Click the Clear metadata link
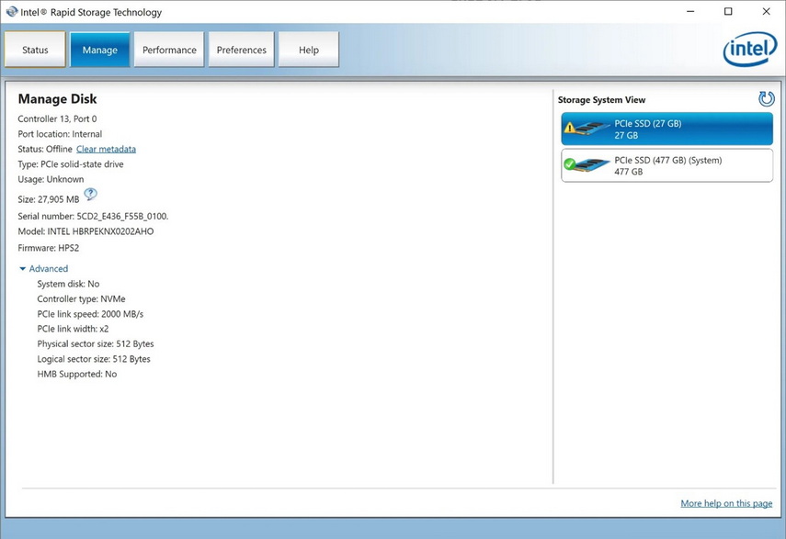 click(106, 149)
